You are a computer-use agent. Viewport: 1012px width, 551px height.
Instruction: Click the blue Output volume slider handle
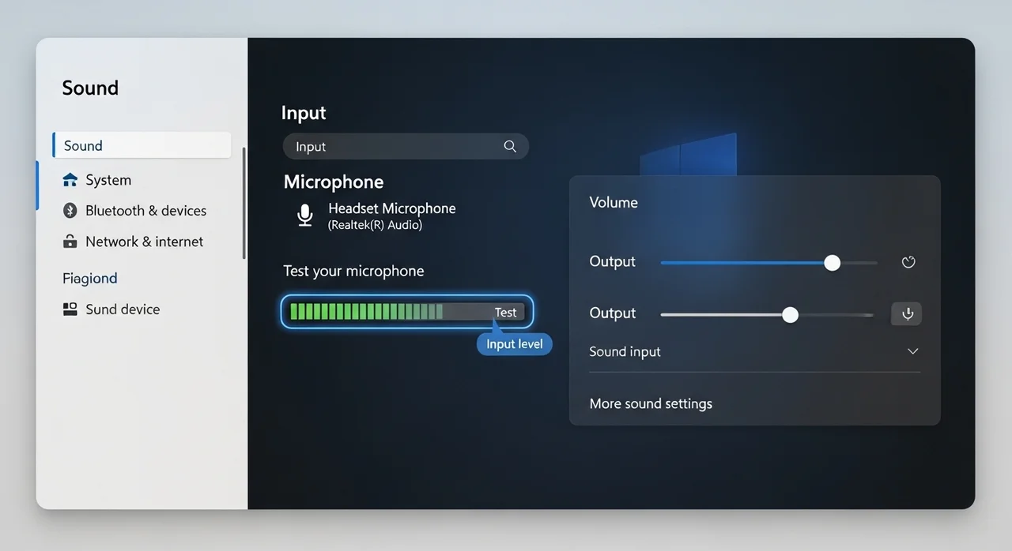[x=832, y=263]
